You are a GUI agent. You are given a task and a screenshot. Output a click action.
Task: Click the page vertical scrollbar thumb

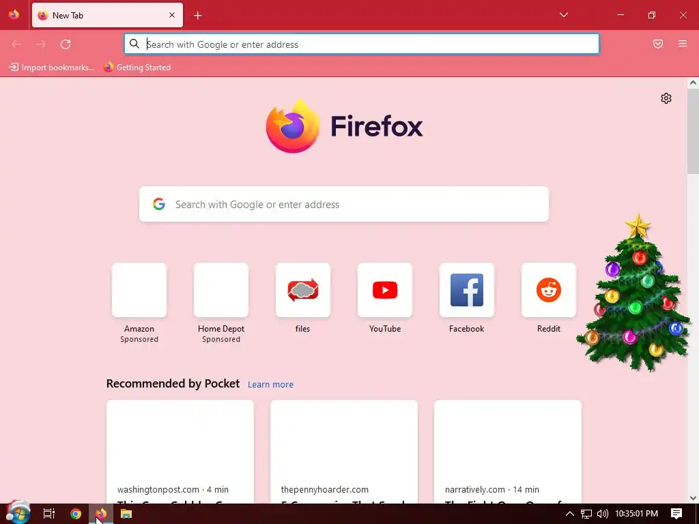[693, 131]
